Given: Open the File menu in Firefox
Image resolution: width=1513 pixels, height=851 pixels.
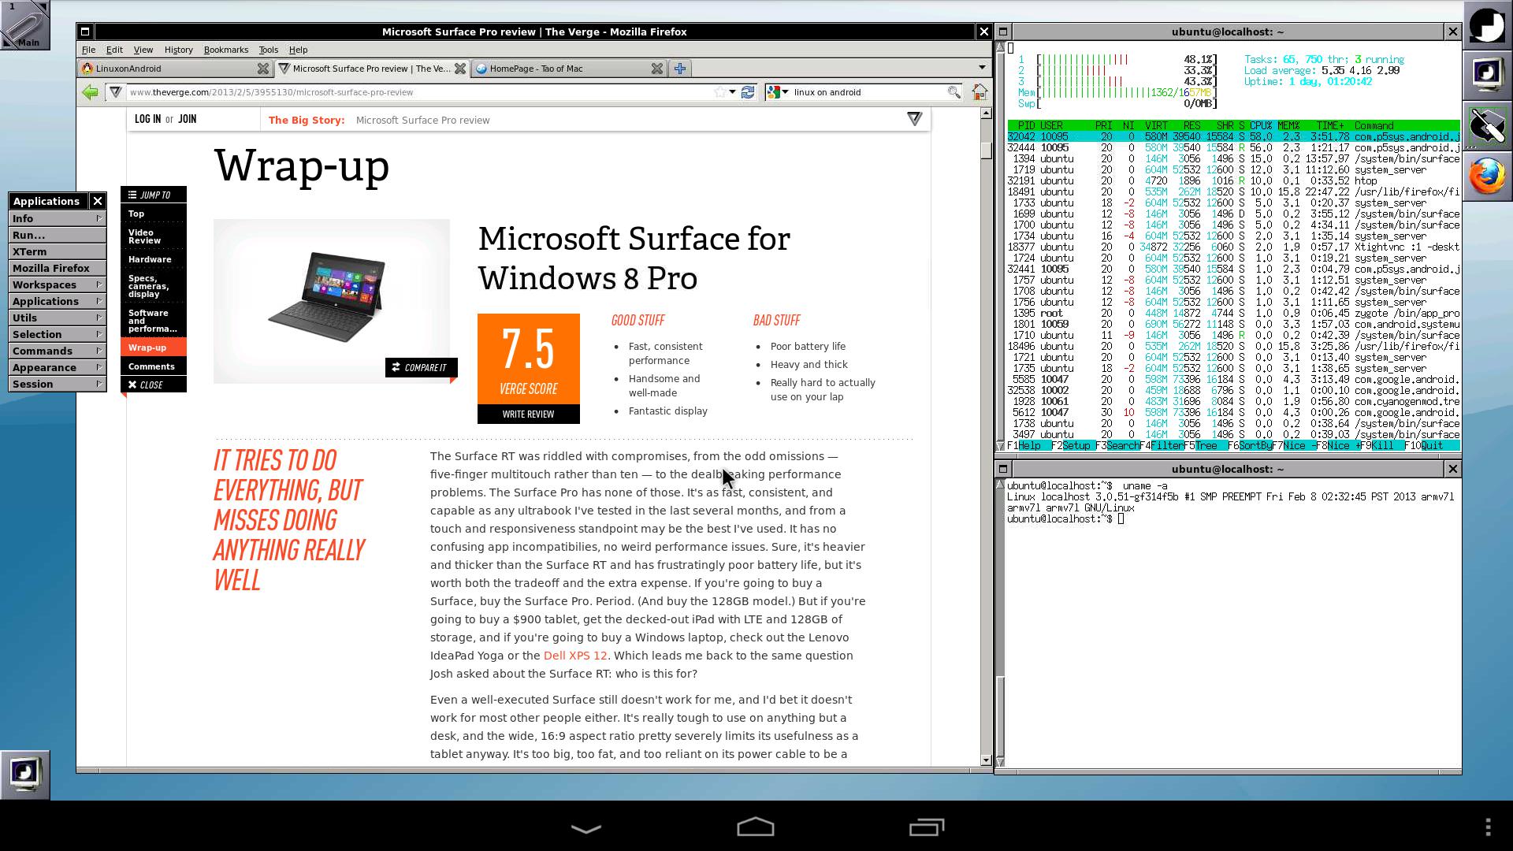Looking at the screenshot, I should pyautogui.click(x=89, y=50).
